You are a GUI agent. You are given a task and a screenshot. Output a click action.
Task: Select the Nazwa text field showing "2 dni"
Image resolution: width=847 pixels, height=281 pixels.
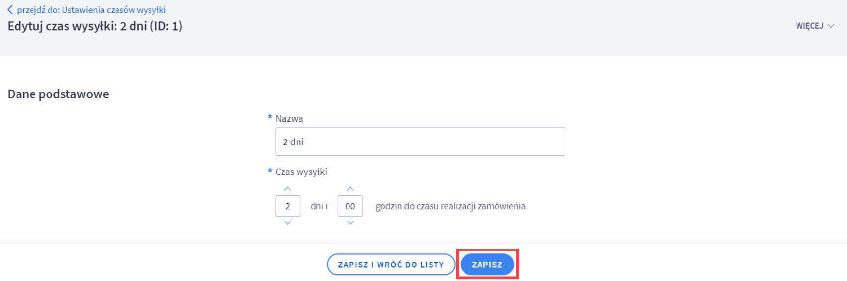tap(420, 141)
